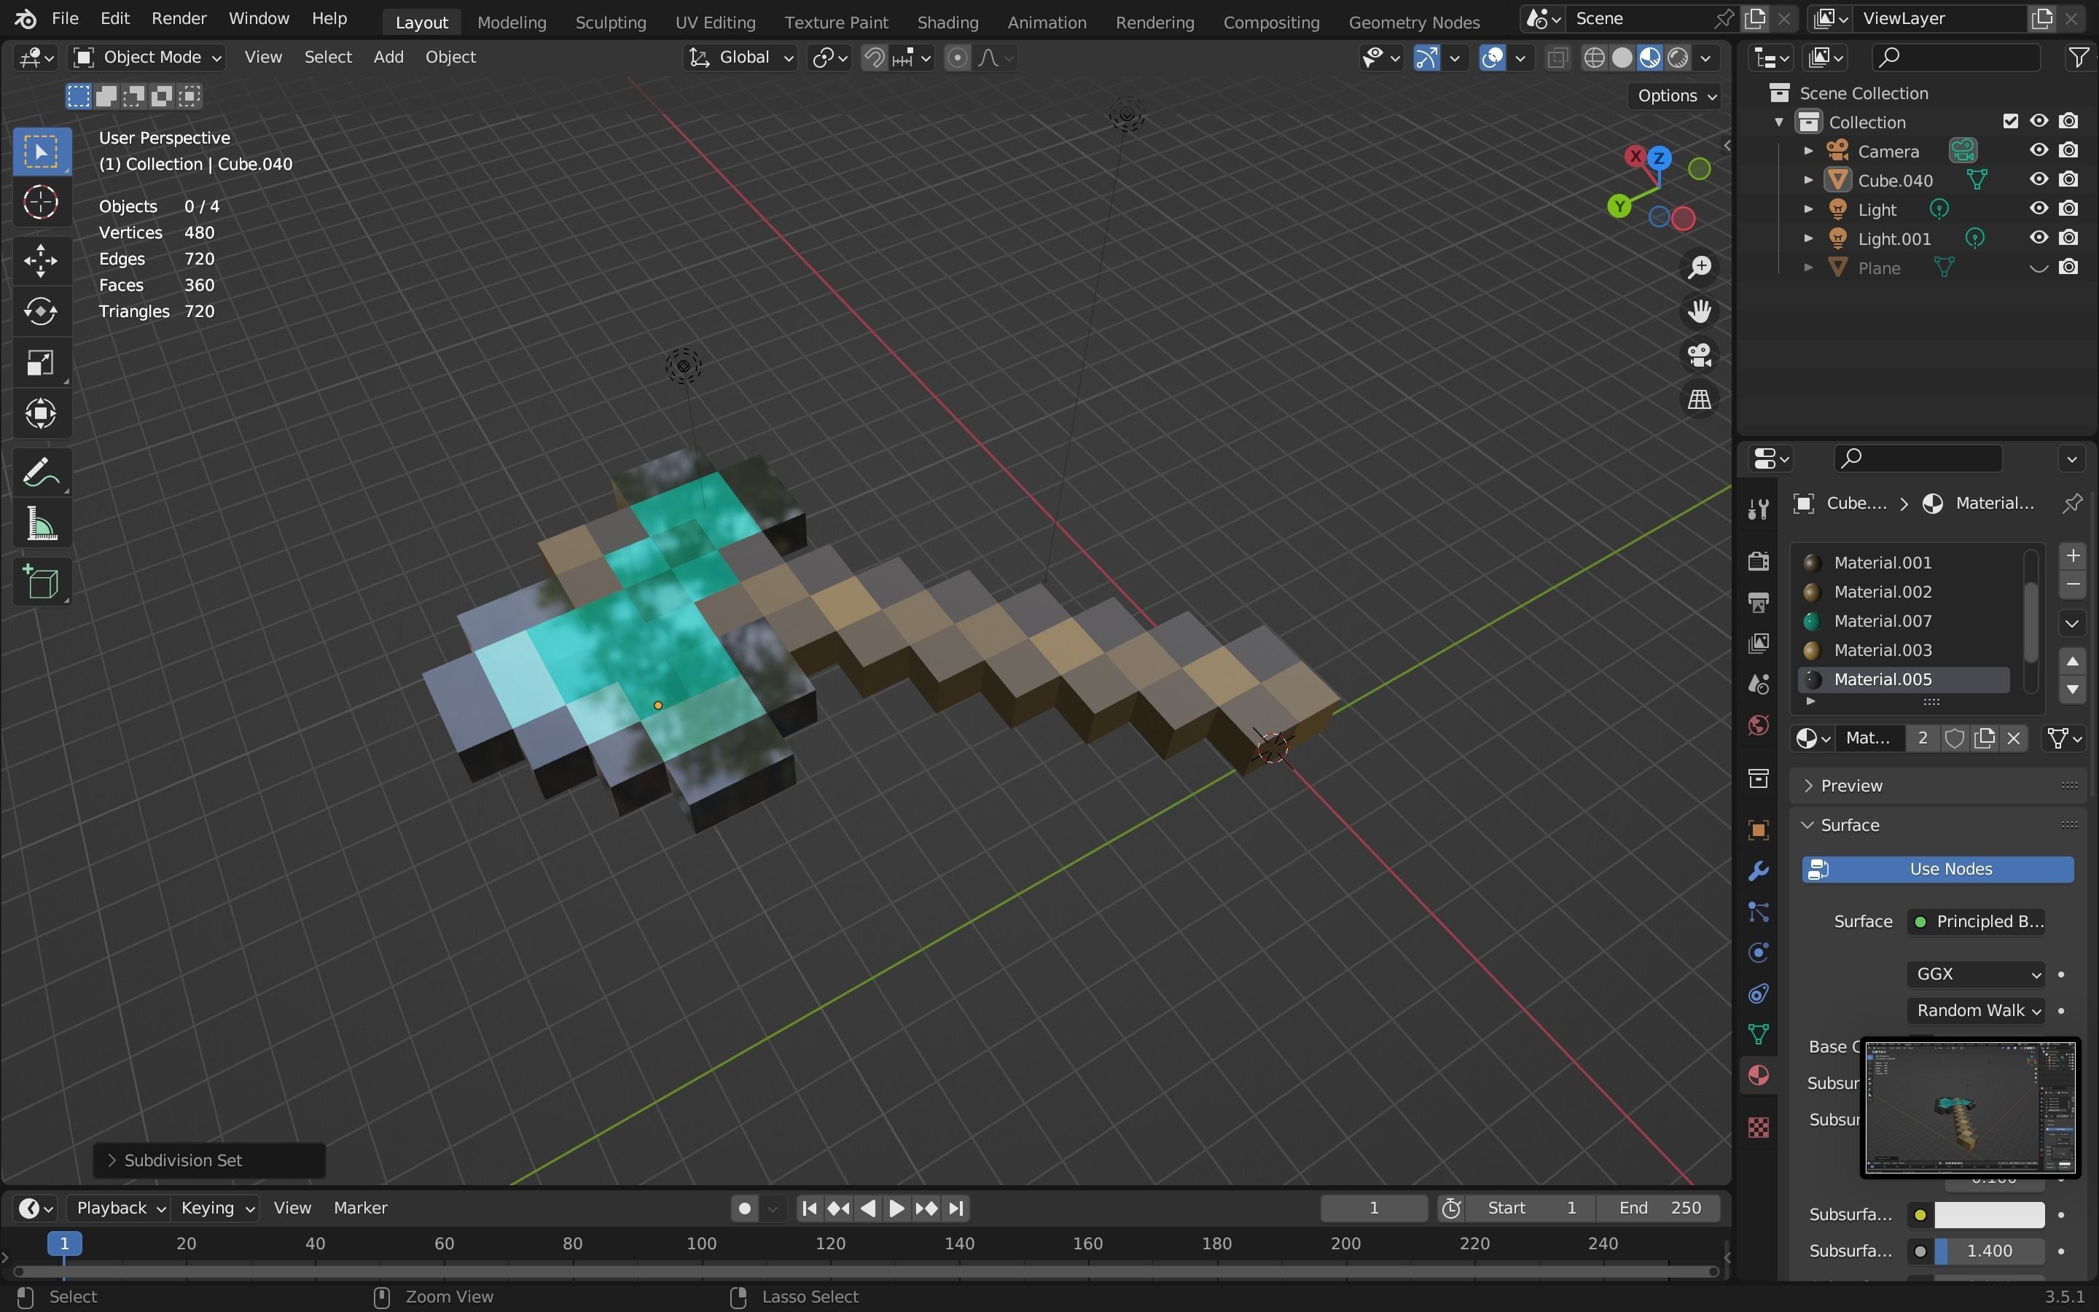Open the Object Data properties tab
2099x1312 pixels.
(x=1758, y=1034)
